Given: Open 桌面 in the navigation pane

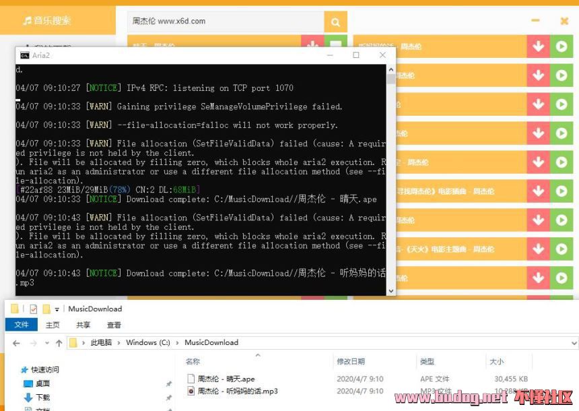Looking at the screenshot, I should tap(43, 383).
